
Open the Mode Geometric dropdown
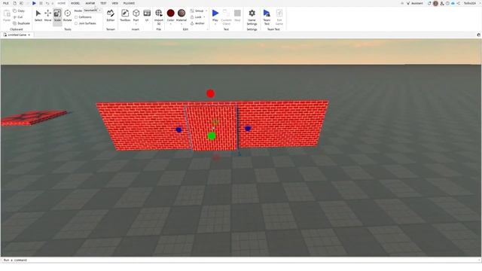(x=92, y=11)
